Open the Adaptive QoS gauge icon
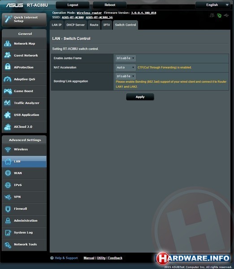Viewport: 234px width, 269px height. click(8, 79)
